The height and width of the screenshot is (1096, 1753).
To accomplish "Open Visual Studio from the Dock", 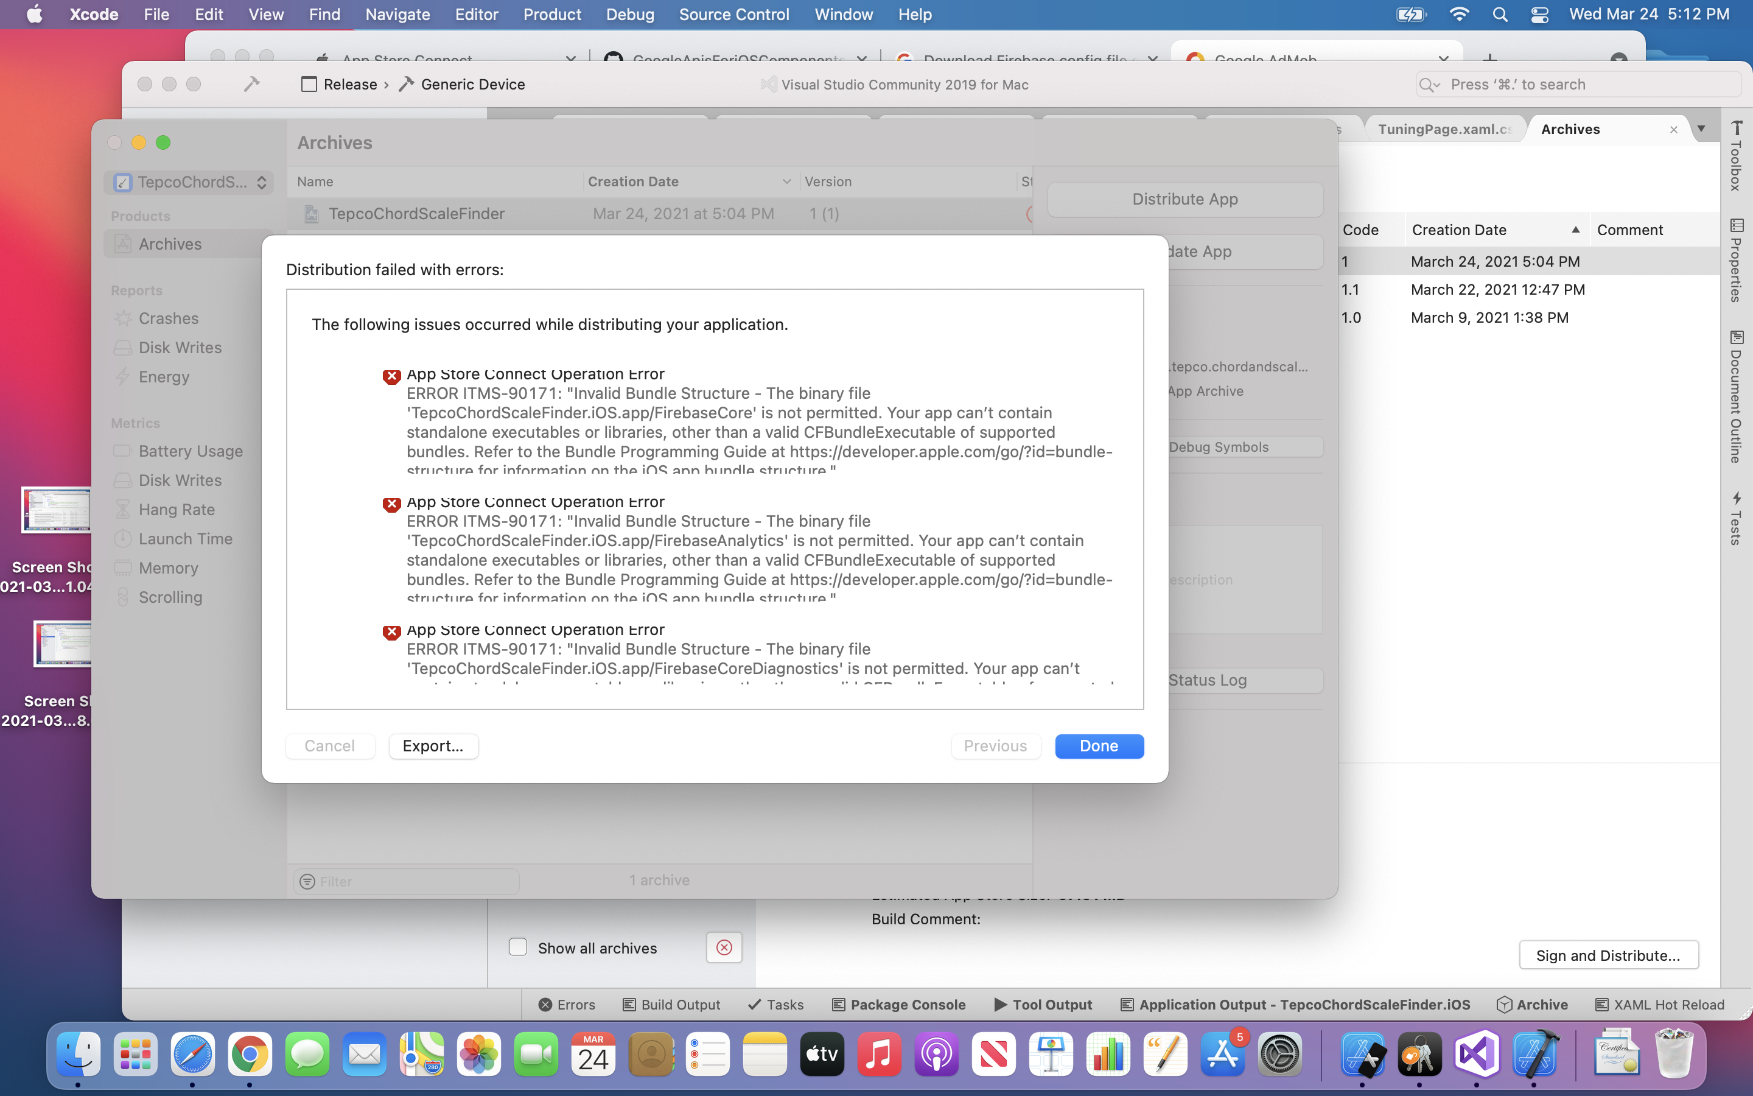I will click(1477, 1054).
